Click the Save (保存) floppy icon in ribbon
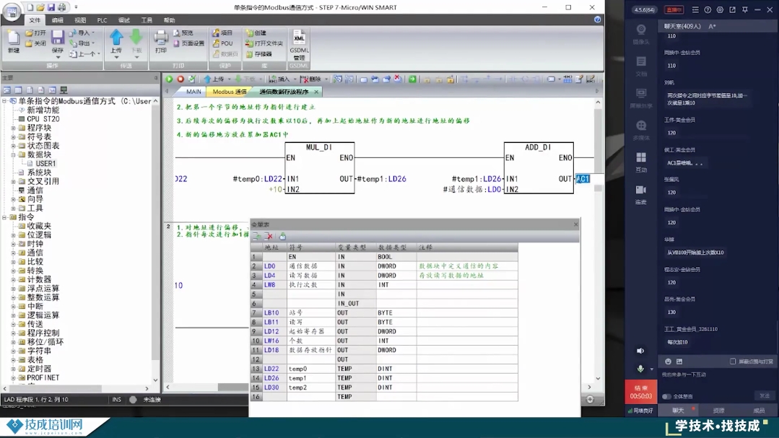The height and width of the screenshot is (438, 779). [58, 38]
